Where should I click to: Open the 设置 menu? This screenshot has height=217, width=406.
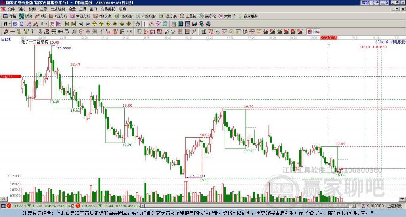[x=72, y=9]
